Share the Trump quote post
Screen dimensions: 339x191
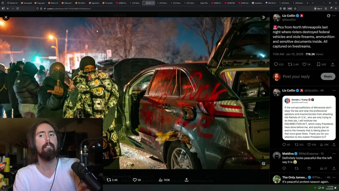pyautogui.click(x=334, y=145)
